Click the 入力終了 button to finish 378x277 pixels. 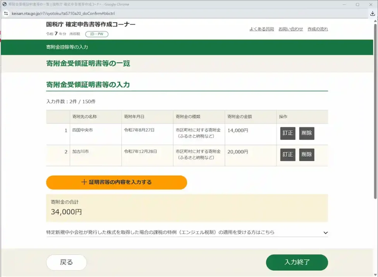tap(297, 262)
